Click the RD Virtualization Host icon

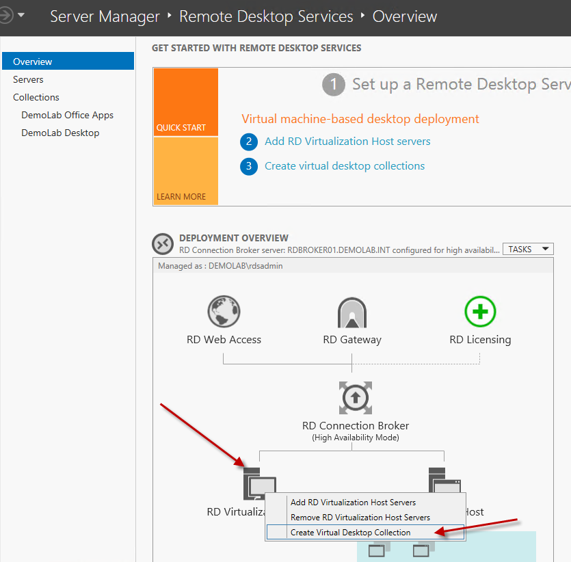(x=258, y=483)
